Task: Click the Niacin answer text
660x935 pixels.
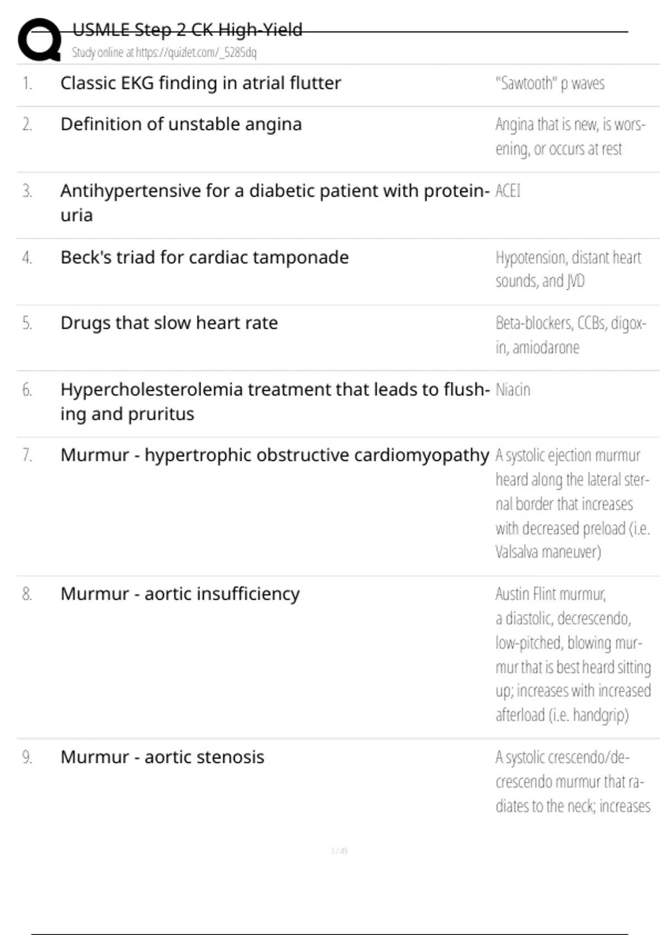Action: tap(513, 390)
